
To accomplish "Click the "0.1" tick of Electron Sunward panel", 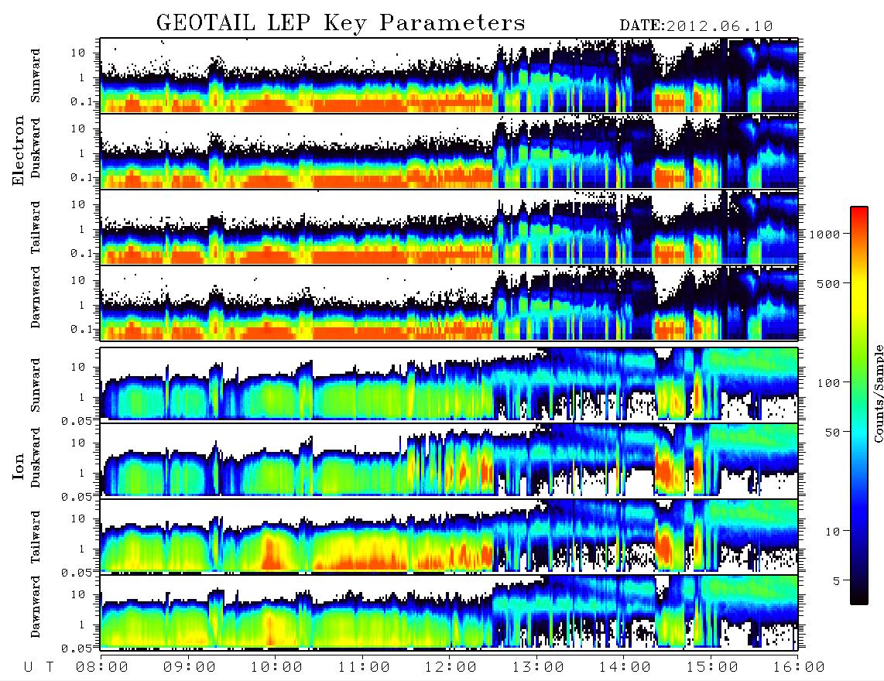I will pos(83,101).
